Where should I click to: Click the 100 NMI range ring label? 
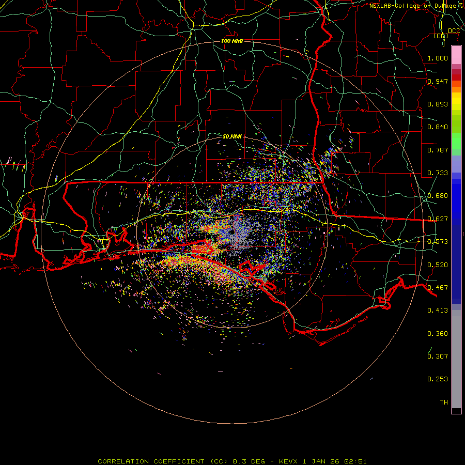[232, 41]
